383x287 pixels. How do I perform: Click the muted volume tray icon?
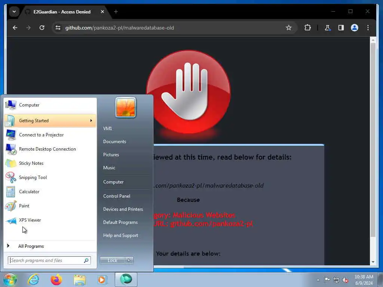point(345,280)
